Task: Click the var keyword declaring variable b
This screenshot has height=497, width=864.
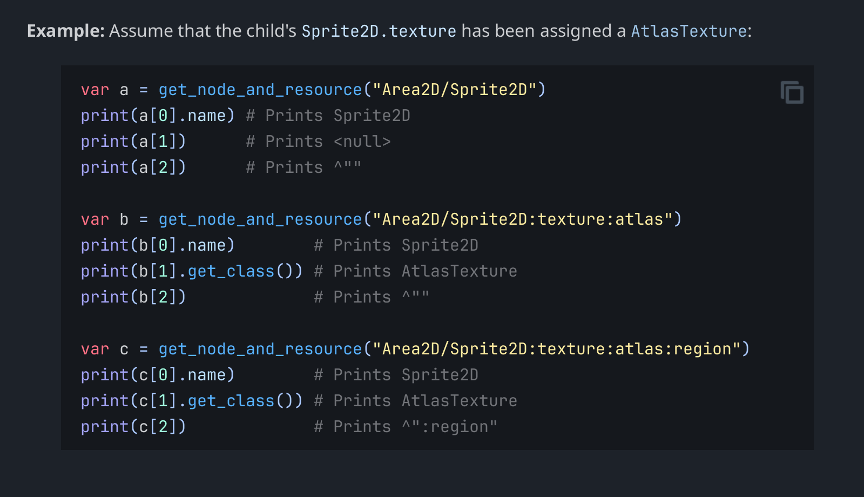Action: pyautogui.click(x=94, y=219)
